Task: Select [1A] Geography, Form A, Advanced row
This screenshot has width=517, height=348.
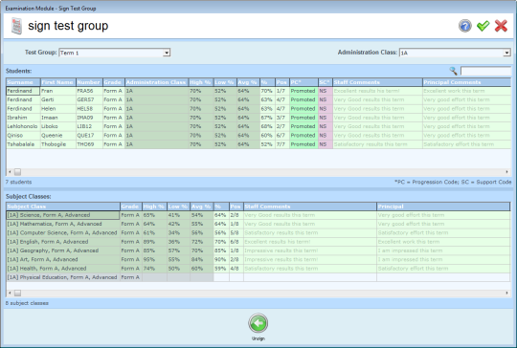Action: (x=258, y=250)
